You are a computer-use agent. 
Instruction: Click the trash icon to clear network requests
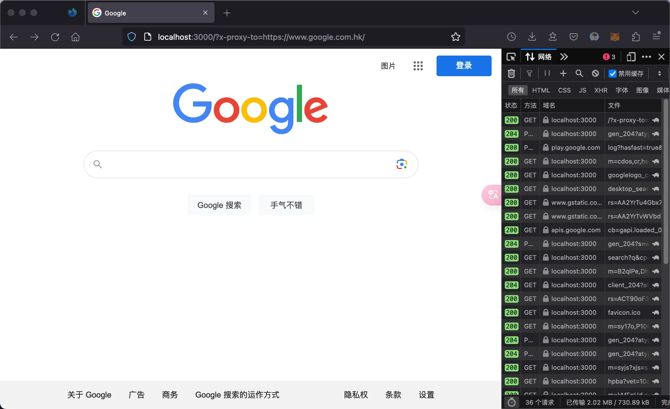click(511, 74)
